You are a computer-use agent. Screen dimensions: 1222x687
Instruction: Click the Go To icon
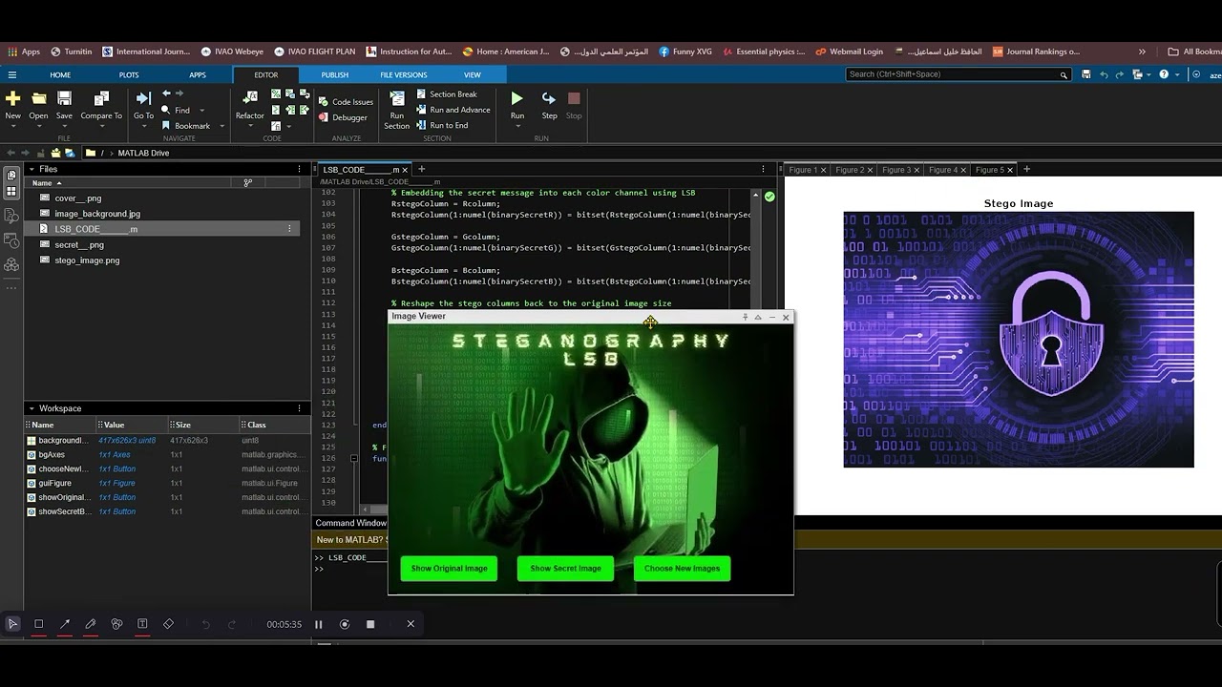tap(143, 99)
